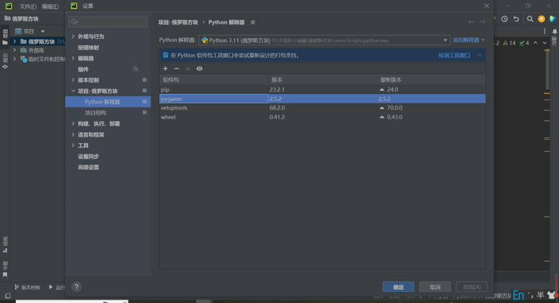Viewport: 559px width, 303px height.
Task: Click the 取消 button
Action: tap(435, 287)
